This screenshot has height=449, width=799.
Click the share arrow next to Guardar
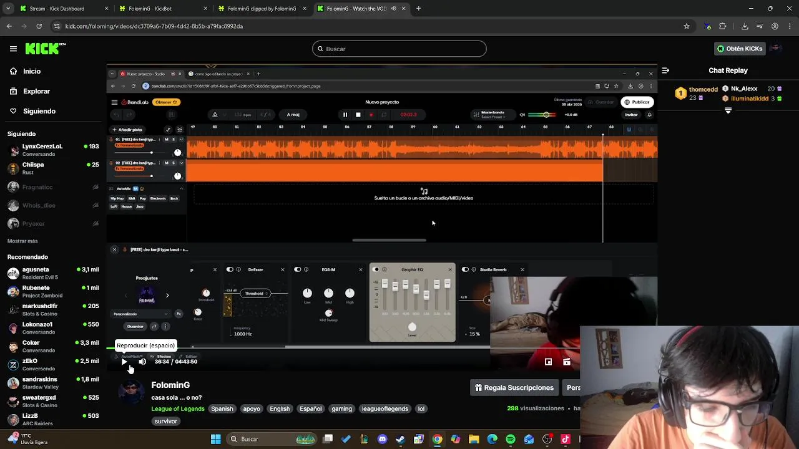click(x=154, y=326)
